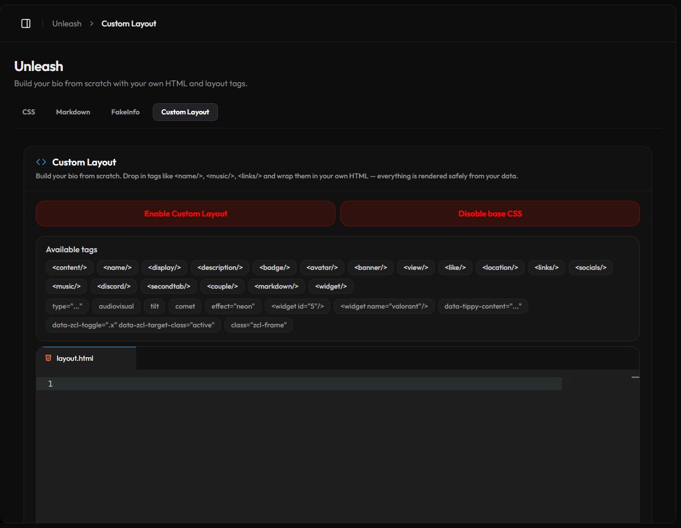
Task: Insert the <widget name="valorant"/> chip
Action: point(384,306)
